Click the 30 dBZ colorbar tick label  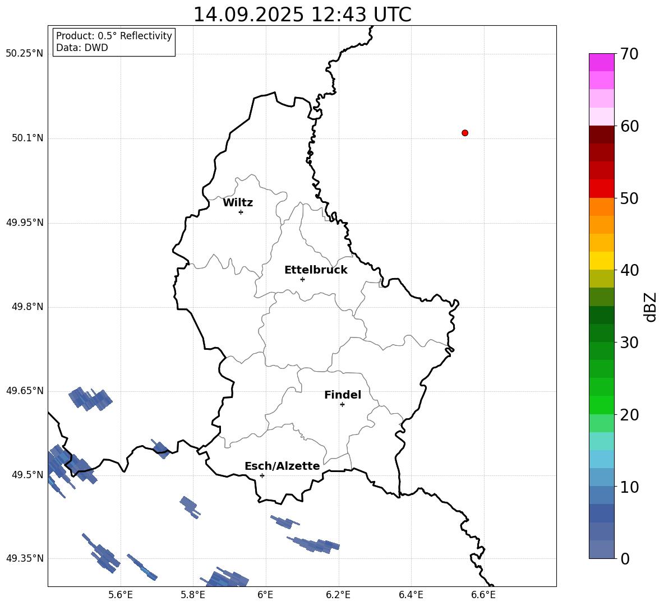[x=629, y=343]
